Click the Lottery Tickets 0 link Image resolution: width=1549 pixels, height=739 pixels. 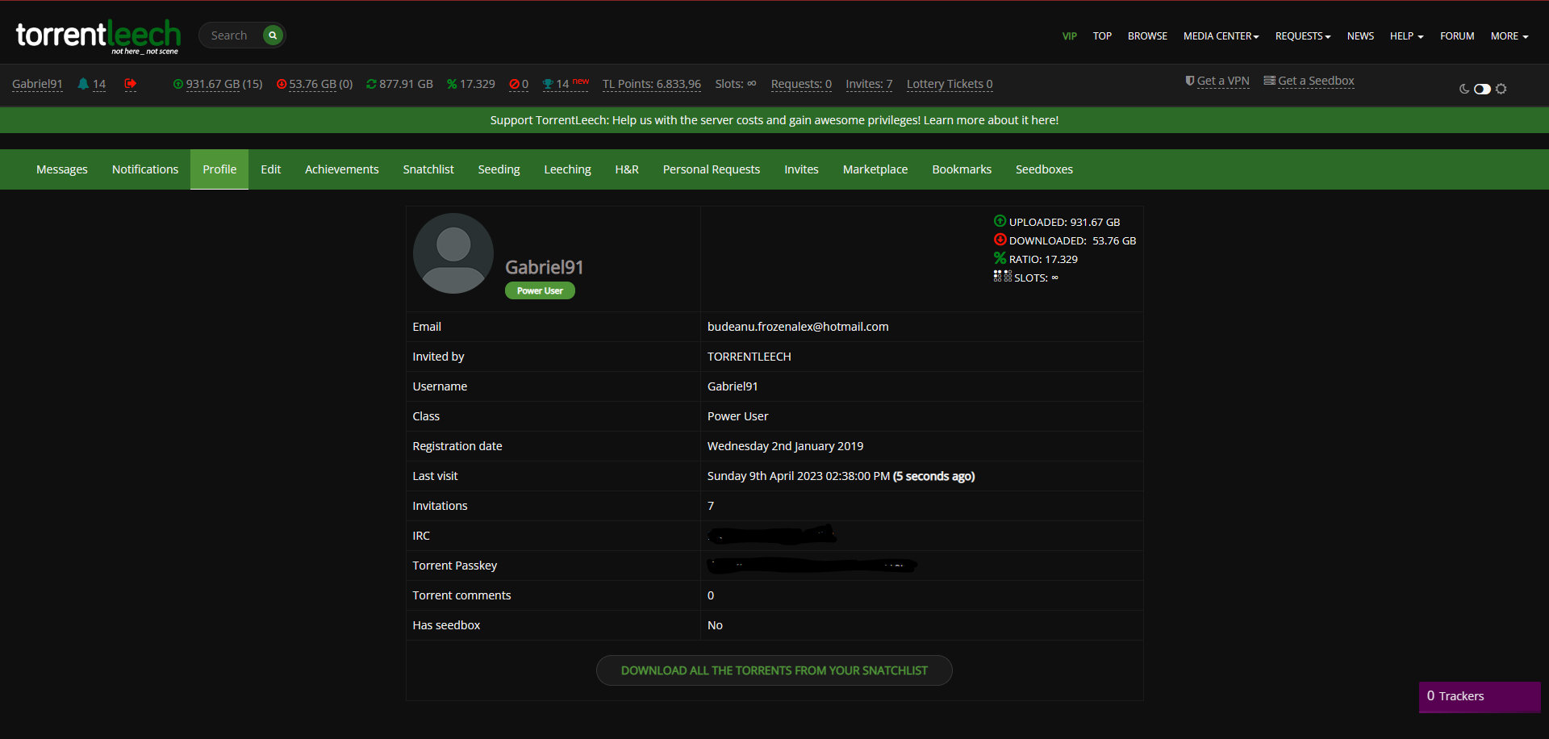(950, 84)
